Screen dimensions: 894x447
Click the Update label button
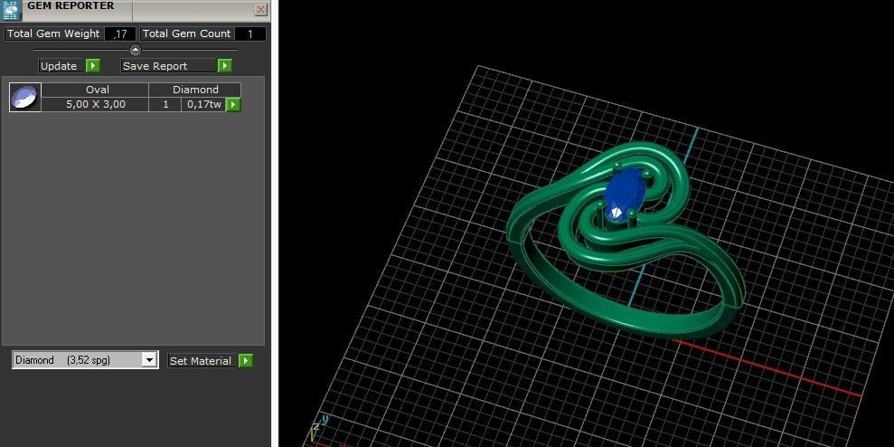pyautogui.click(x=61, y=66)
